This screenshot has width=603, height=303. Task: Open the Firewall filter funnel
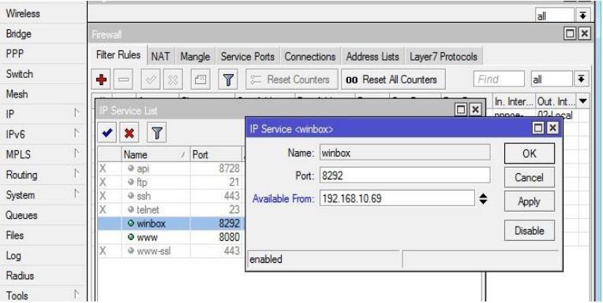click(228, 79)
